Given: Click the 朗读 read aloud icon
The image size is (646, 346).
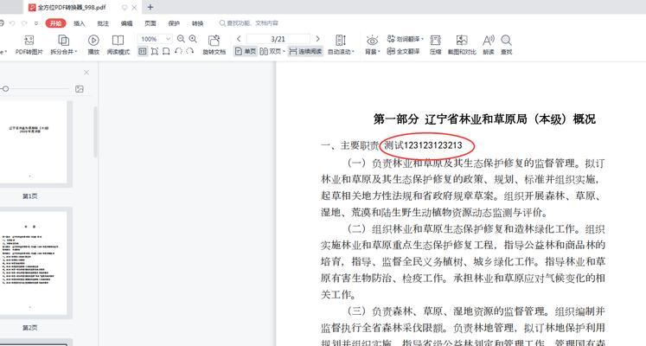Looking at the screenshot, I should (489, 41).
